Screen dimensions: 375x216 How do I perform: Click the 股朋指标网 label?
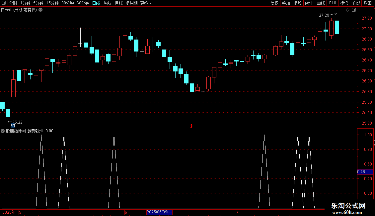tap(16, 131)
